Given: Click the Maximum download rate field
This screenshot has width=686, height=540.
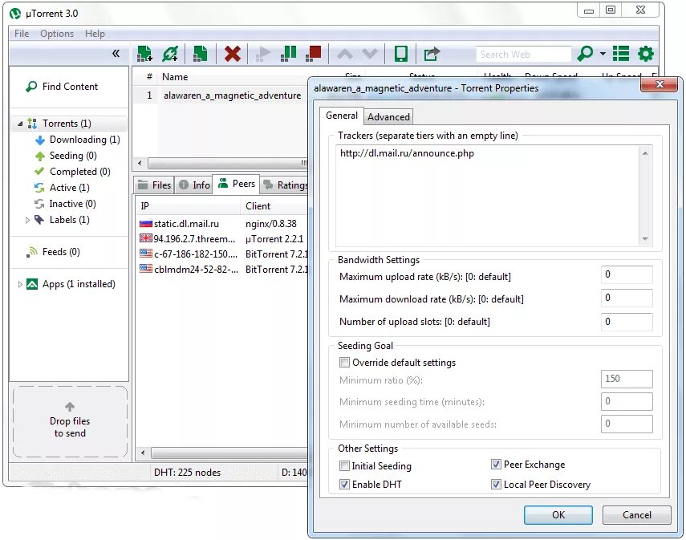Looking at the screenshot, I should pyautogui.click(x=627, y=298).
